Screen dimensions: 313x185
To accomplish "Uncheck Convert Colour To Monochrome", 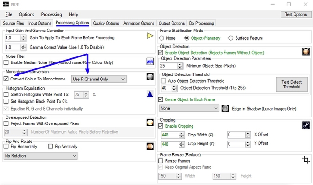I will pos(6,79).
